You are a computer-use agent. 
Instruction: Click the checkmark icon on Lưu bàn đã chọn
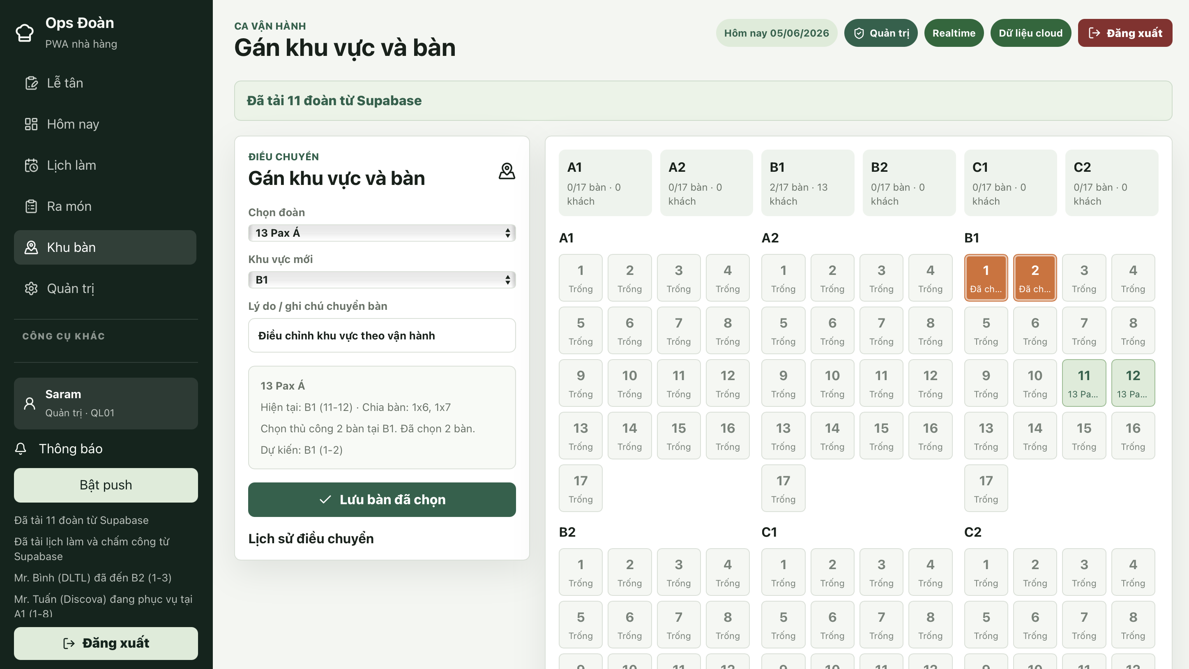[325, 500]
